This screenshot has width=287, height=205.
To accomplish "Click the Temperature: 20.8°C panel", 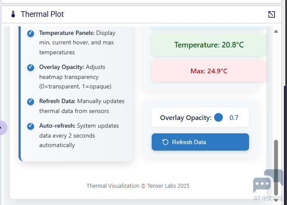I will coord(209,45).
